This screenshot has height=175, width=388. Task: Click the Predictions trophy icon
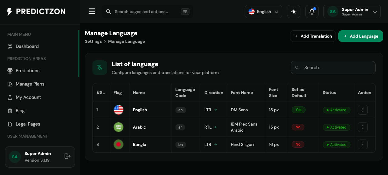10,71
